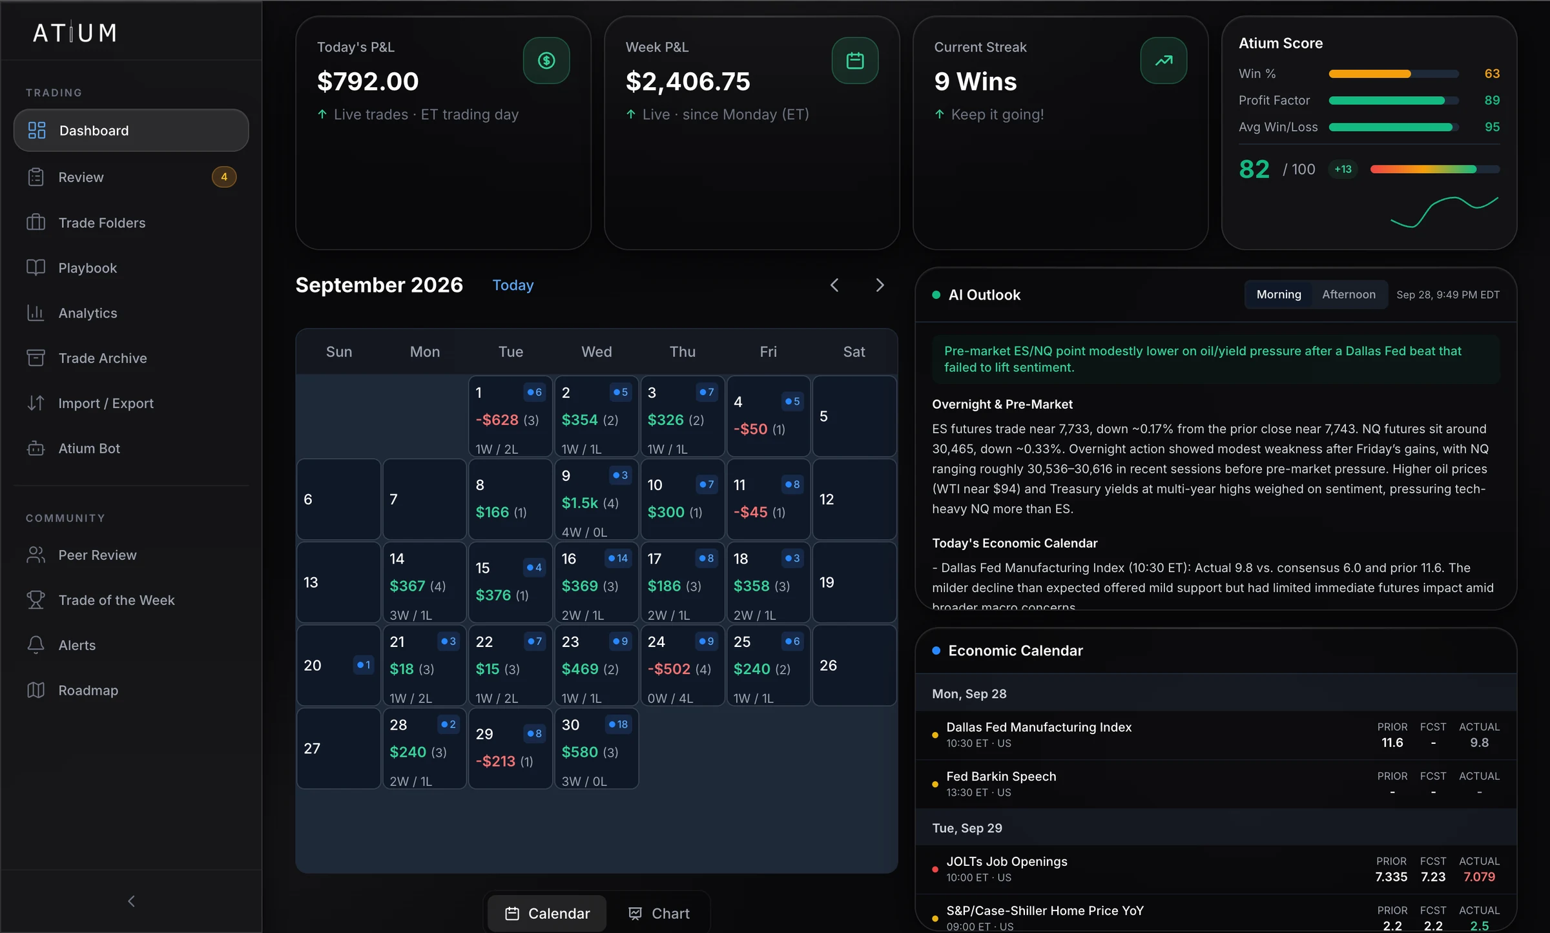Viewport: 1550px width, 933px height.
Task: Go to the next month in the calendar
Action: pos(880,285)
